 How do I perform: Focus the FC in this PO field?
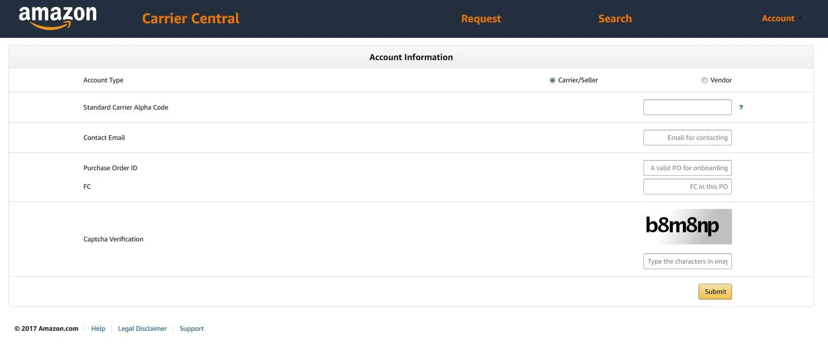click(687, 187)
